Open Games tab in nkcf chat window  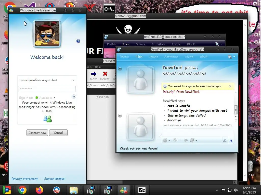(140, 44)
